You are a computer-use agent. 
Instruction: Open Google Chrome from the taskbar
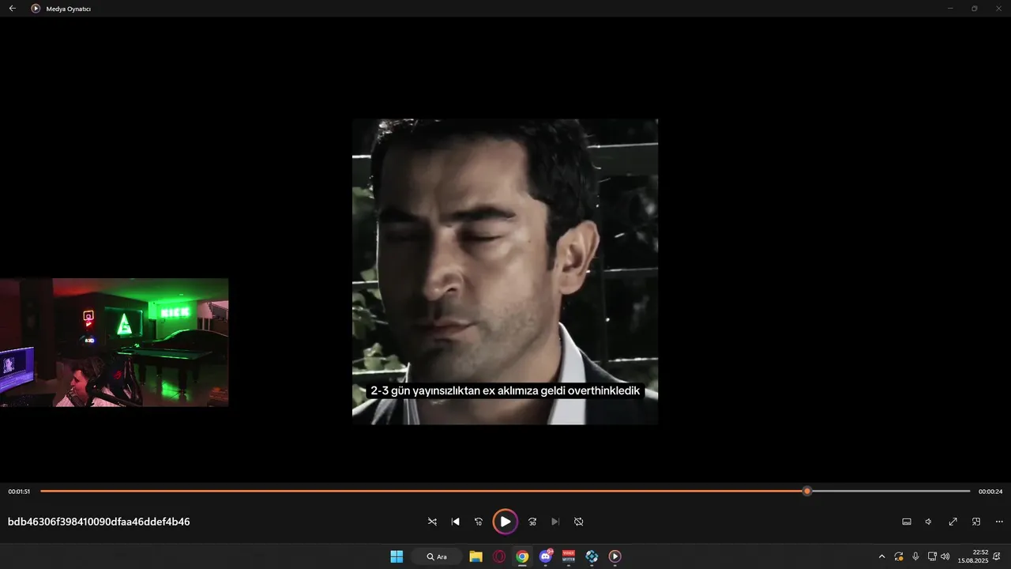click(522, 556)
